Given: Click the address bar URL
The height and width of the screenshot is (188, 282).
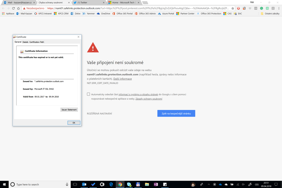Looking at the screenshot, I should pos(138,8).
